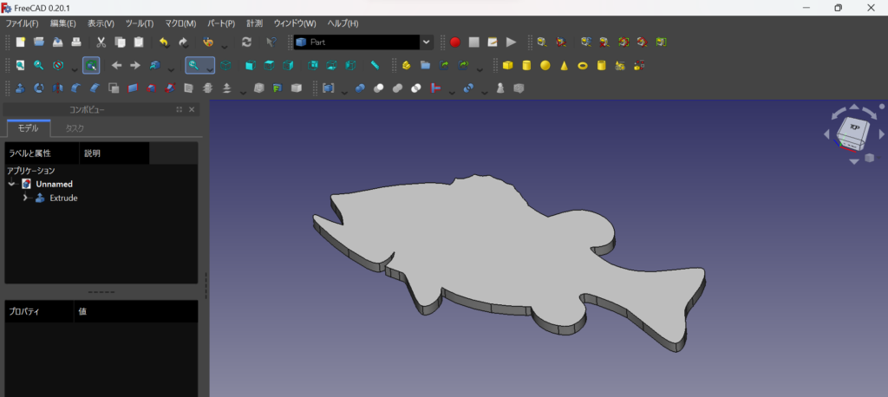Click the プロパティ column header
The image size is (888, 397).
(x=39, y=311)
